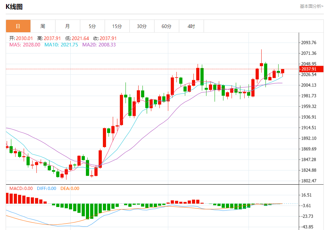Image resolution: width=327 pixels, height=230 pixels.
Task: Switch to the 周 weekly tab
Action: [43, 26]
